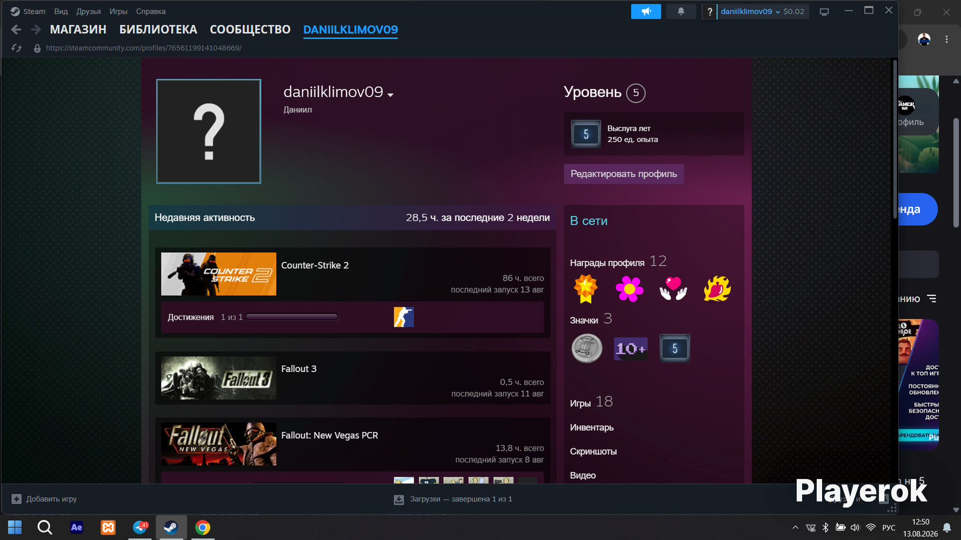Open the Steam notifications bell
This screenshot has height=540, width=961.
tap(681, 11)
